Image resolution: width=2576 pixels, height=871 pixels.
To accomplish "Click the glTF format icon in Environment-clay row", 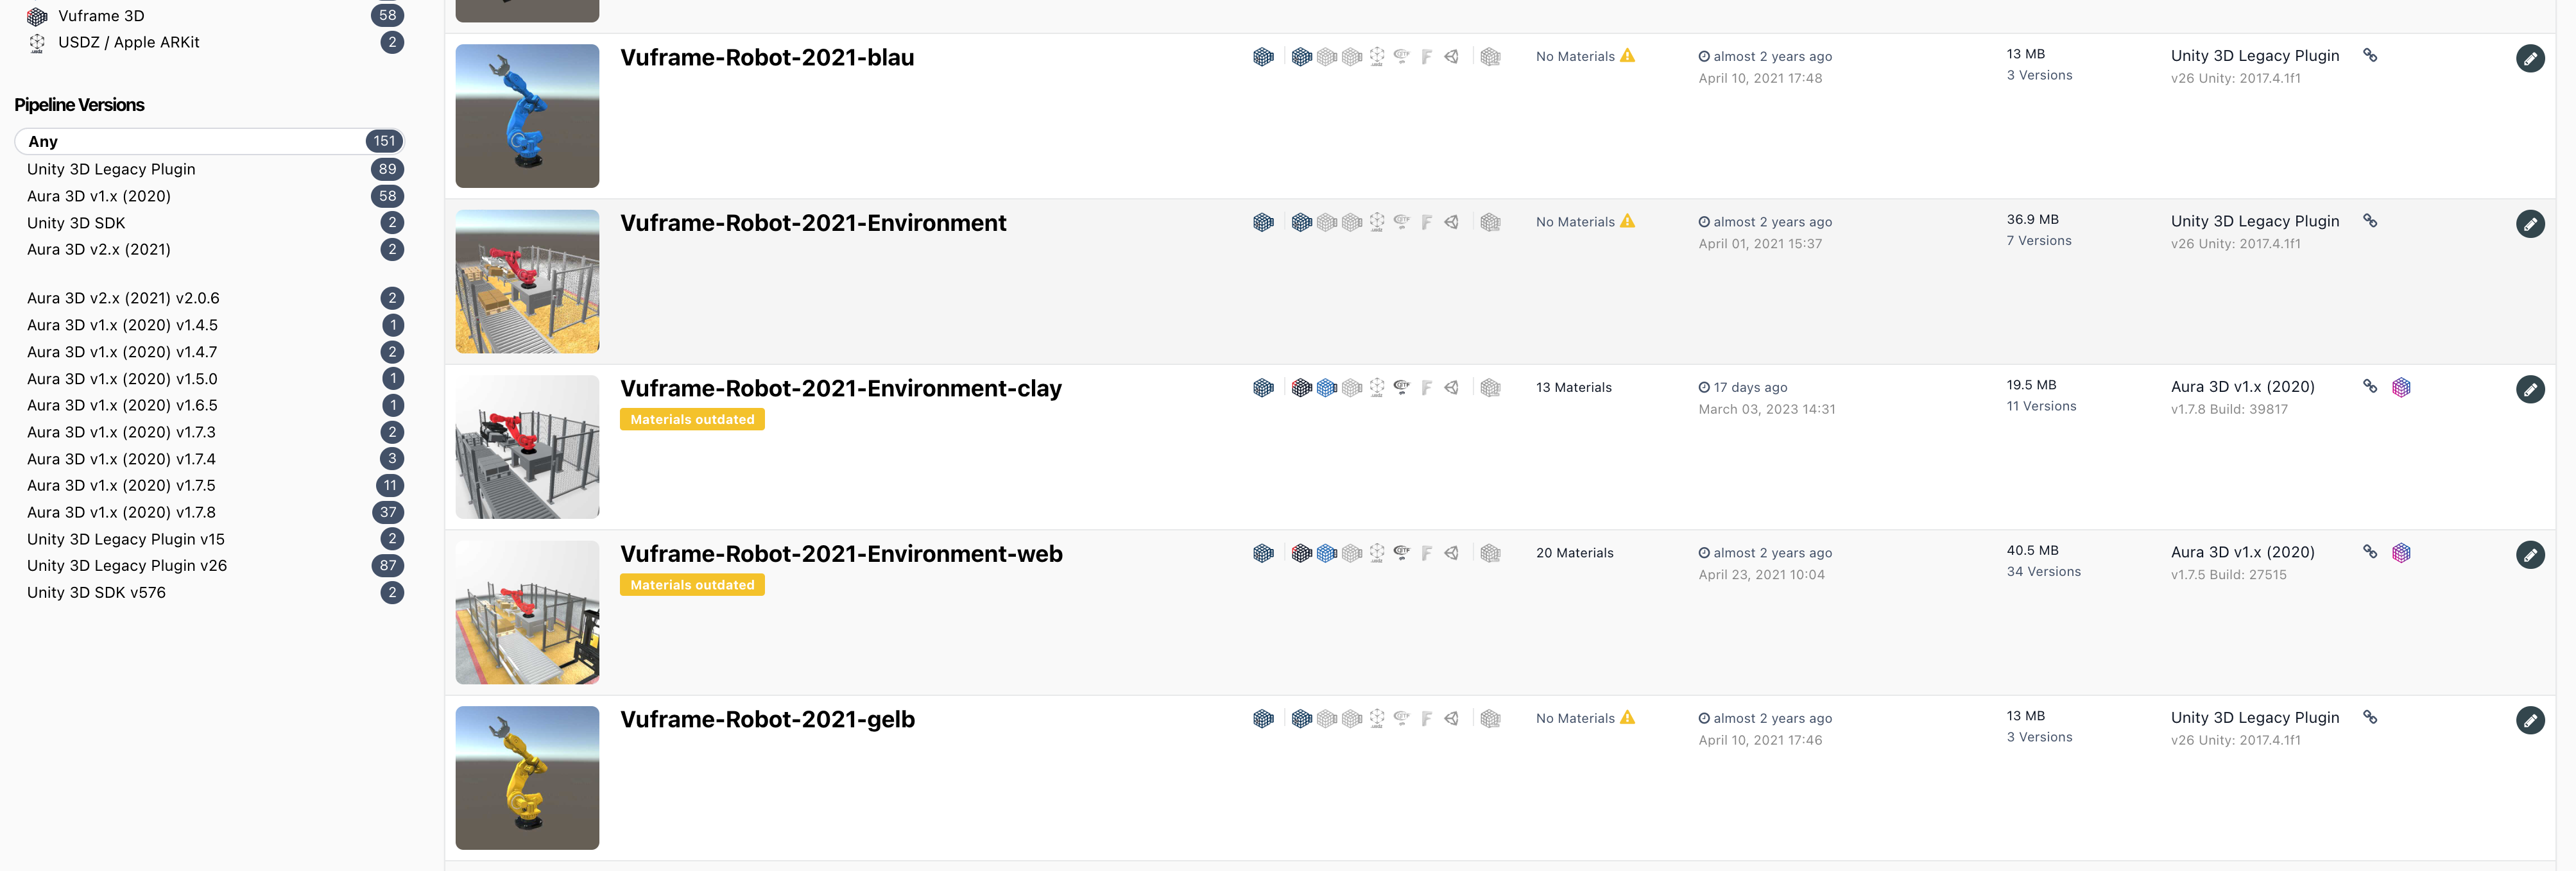I will [x=1402, y=387].
